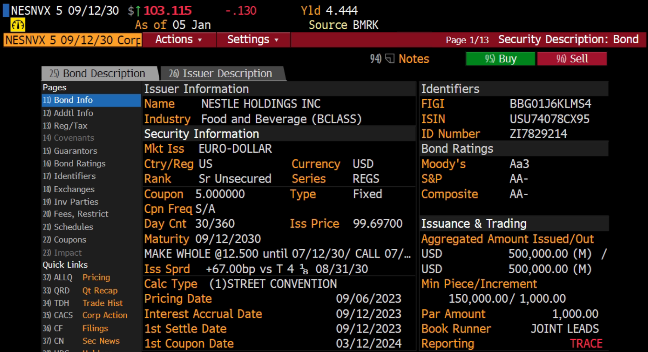The height and width of the screenshot is (352, 648).
Task: Select Fees, Restrict page
Action: [x=75, y=214]
